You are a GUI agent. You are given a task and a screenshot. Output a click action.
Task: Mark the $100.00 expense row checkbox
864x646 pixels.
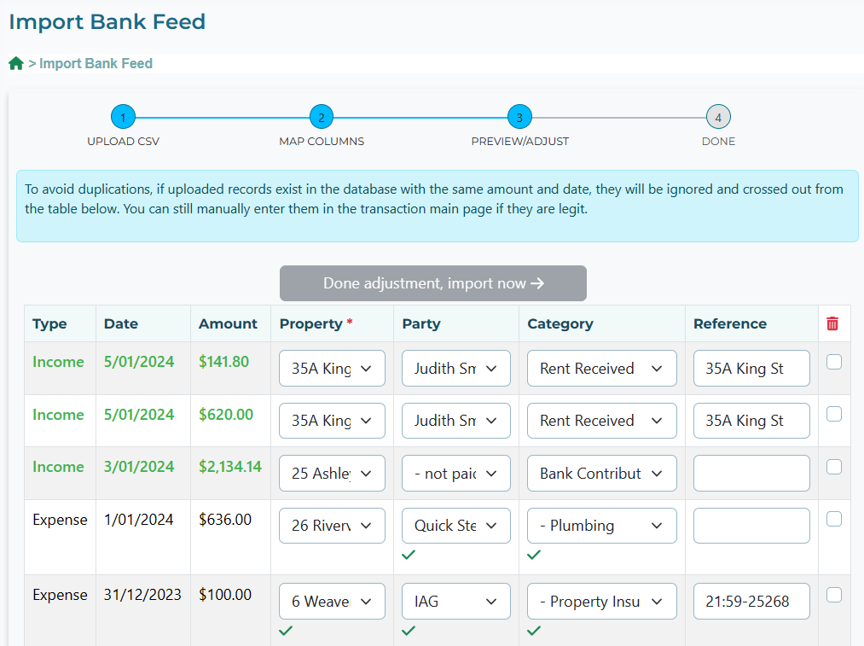pyautogui.click(x=834, y=595)
